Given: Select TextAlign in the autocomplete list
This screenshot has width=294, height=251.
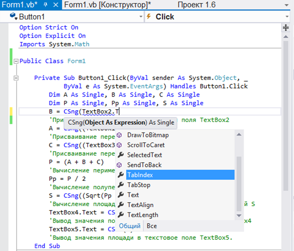Looking at the screenshot, I should (x=140, y=205).
